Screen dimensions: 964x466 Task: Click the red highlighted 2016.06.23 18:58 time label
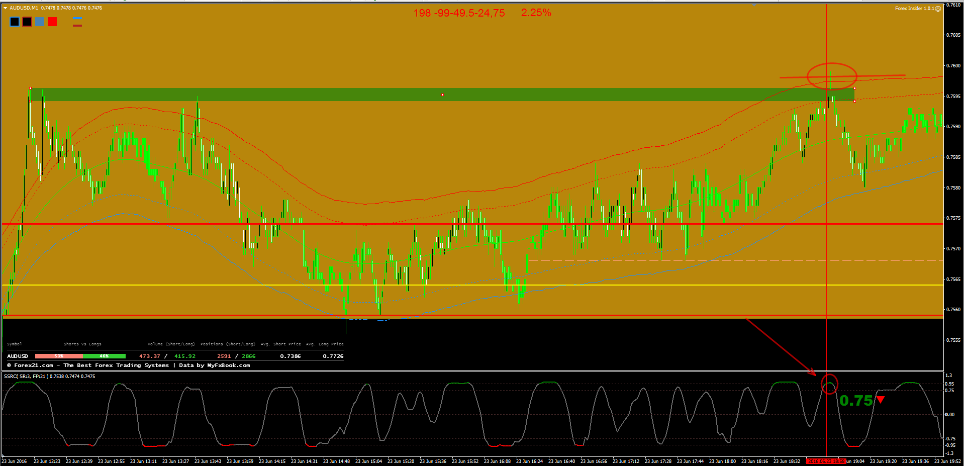click(826, 461)
